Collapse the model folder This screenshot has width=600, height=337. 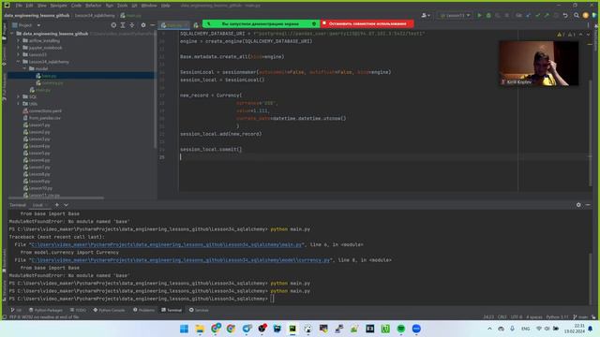(25, 68)
